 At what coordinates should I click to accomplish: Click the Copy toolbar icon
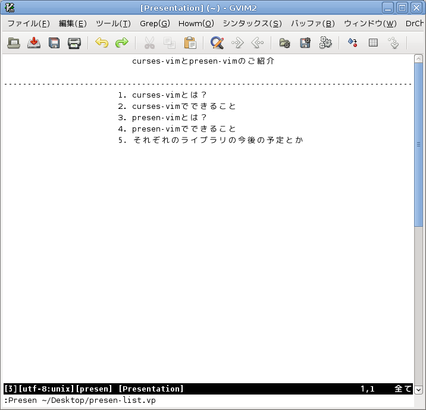[x=170, y=43]
